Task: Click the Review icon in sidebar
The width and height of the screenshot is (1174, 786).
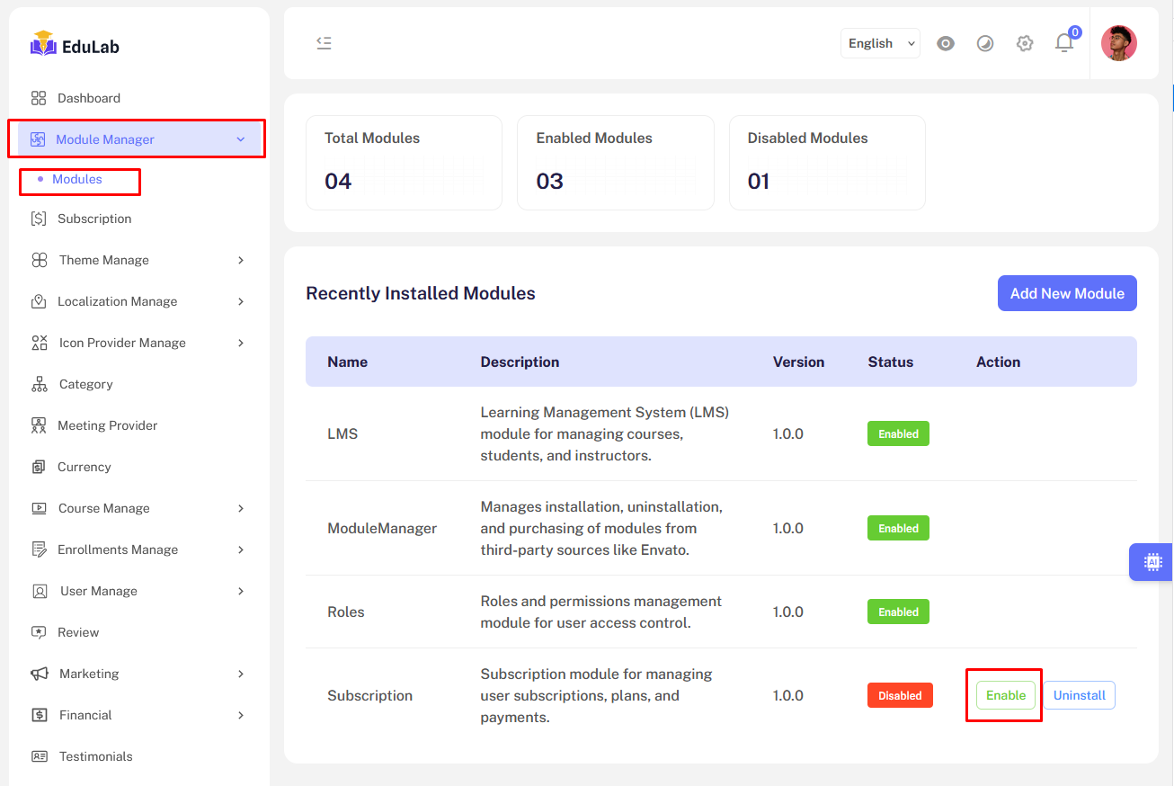Action: click(39, 632)
